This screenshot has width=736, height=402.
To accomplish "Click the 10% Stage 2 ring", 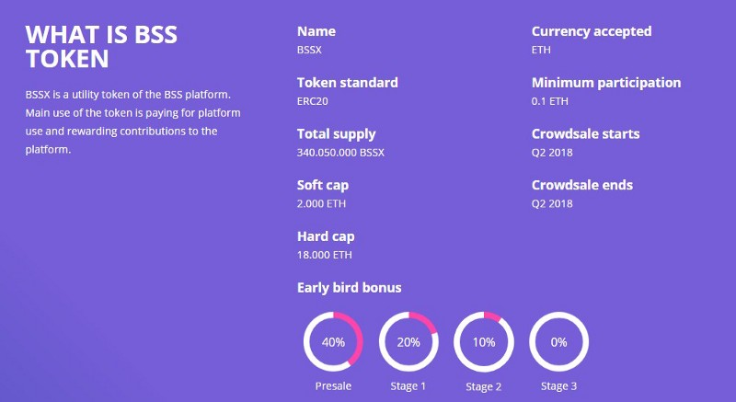I will pyautogui.click(x=484, y=342).
